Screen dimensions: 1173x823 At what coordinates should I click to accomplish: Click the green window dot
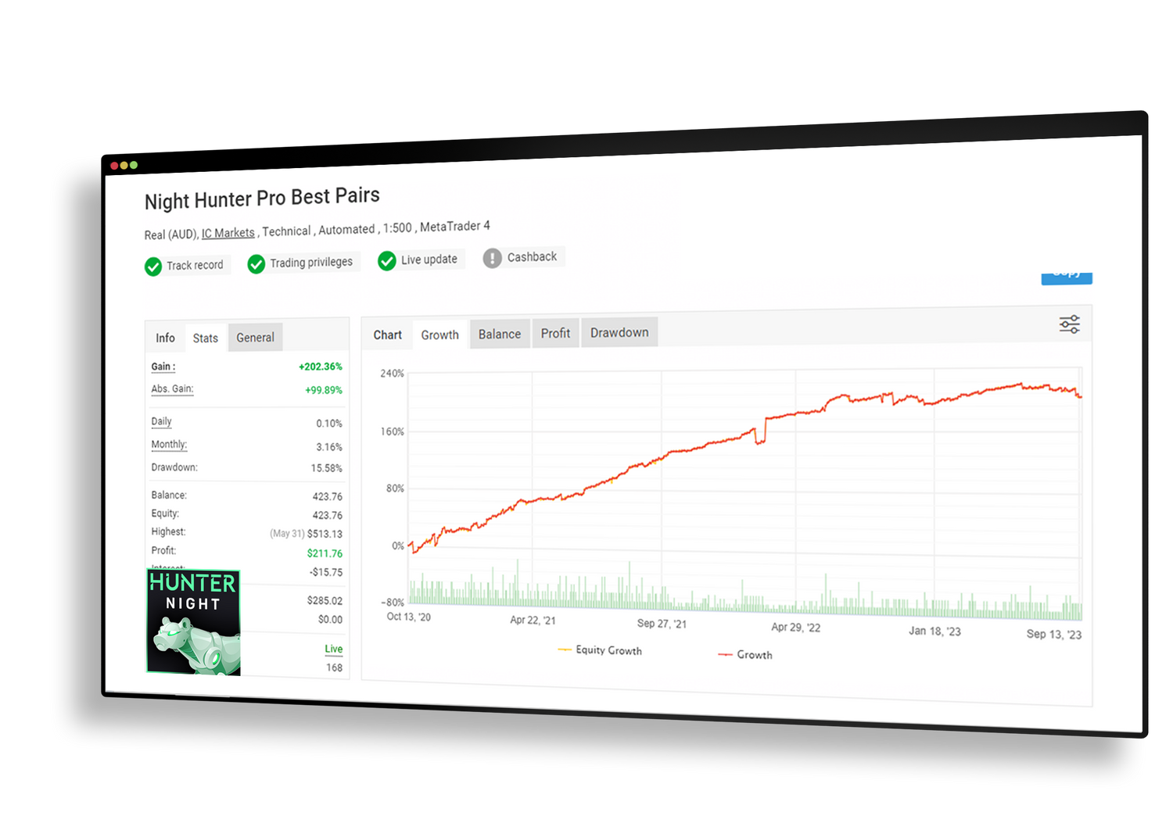coord(134,165)
